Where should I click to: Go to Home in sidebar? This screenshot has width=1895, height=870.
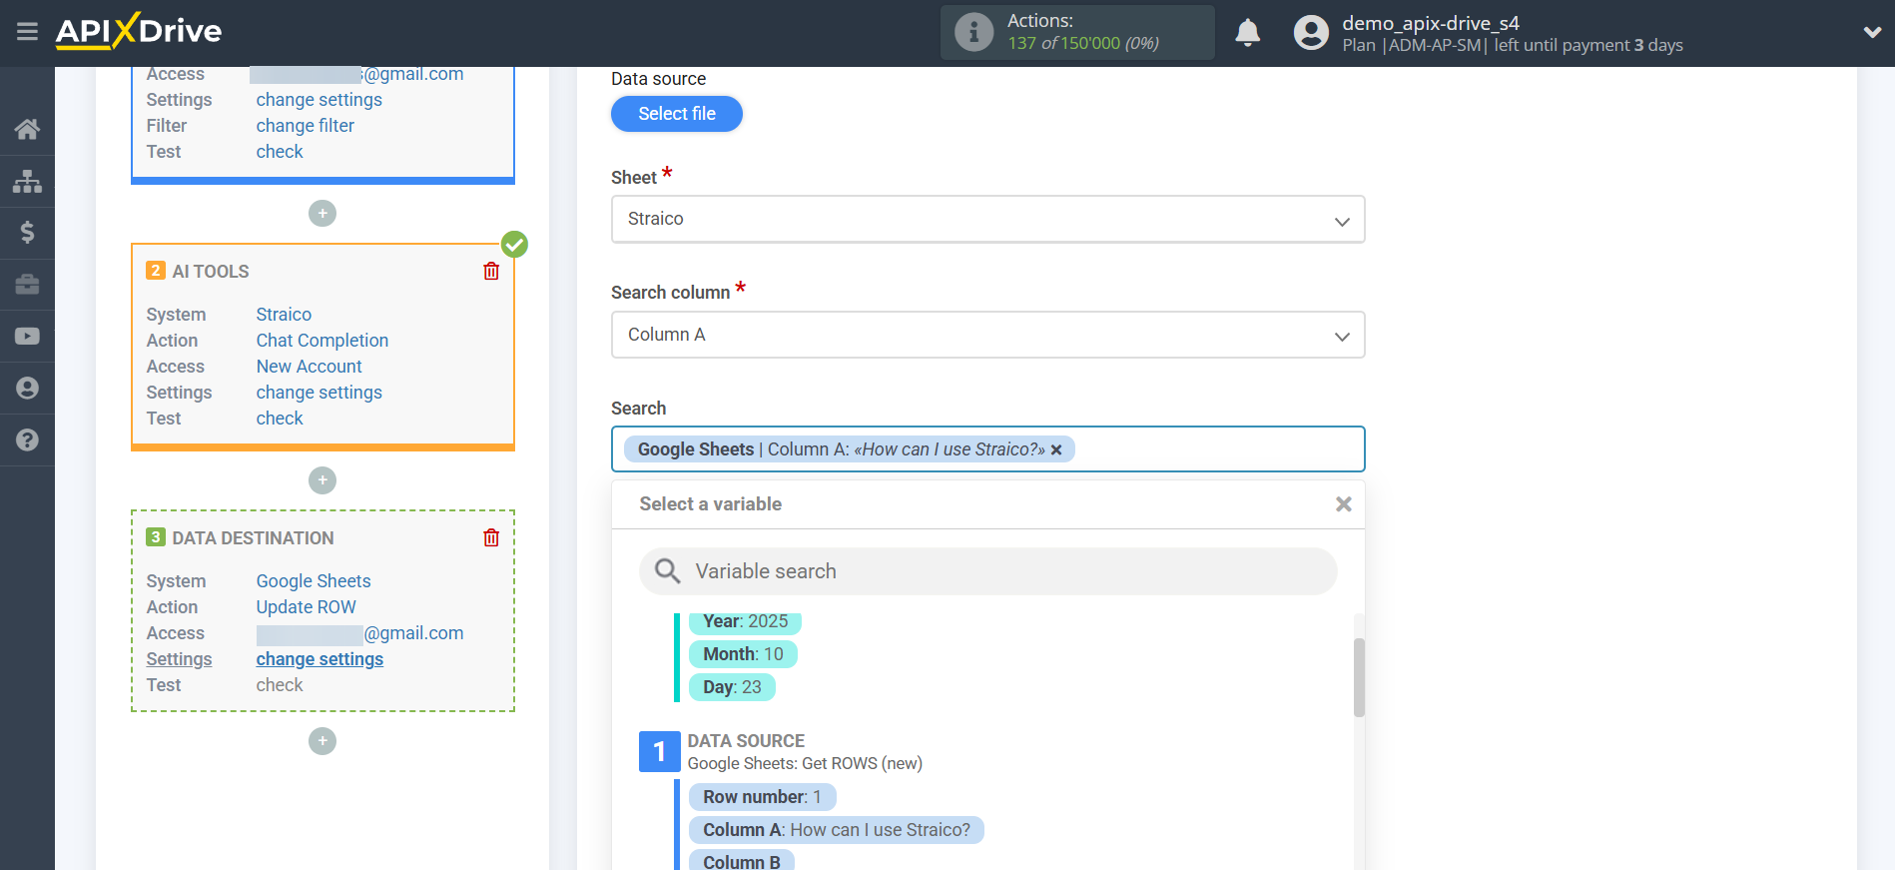[x=27, y=129]
